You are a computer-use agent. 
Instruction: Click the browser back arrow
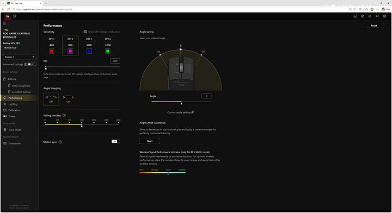pos(3,9)
